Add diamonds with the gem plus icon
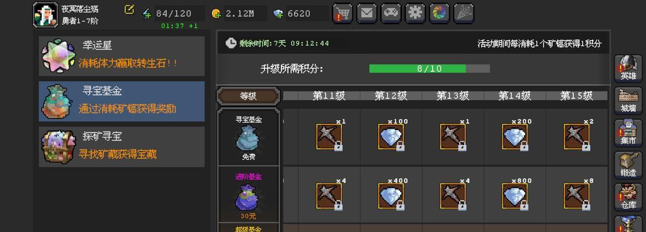Image resolution: width=646 pixels, height=232 pixels. pos(278,14)
